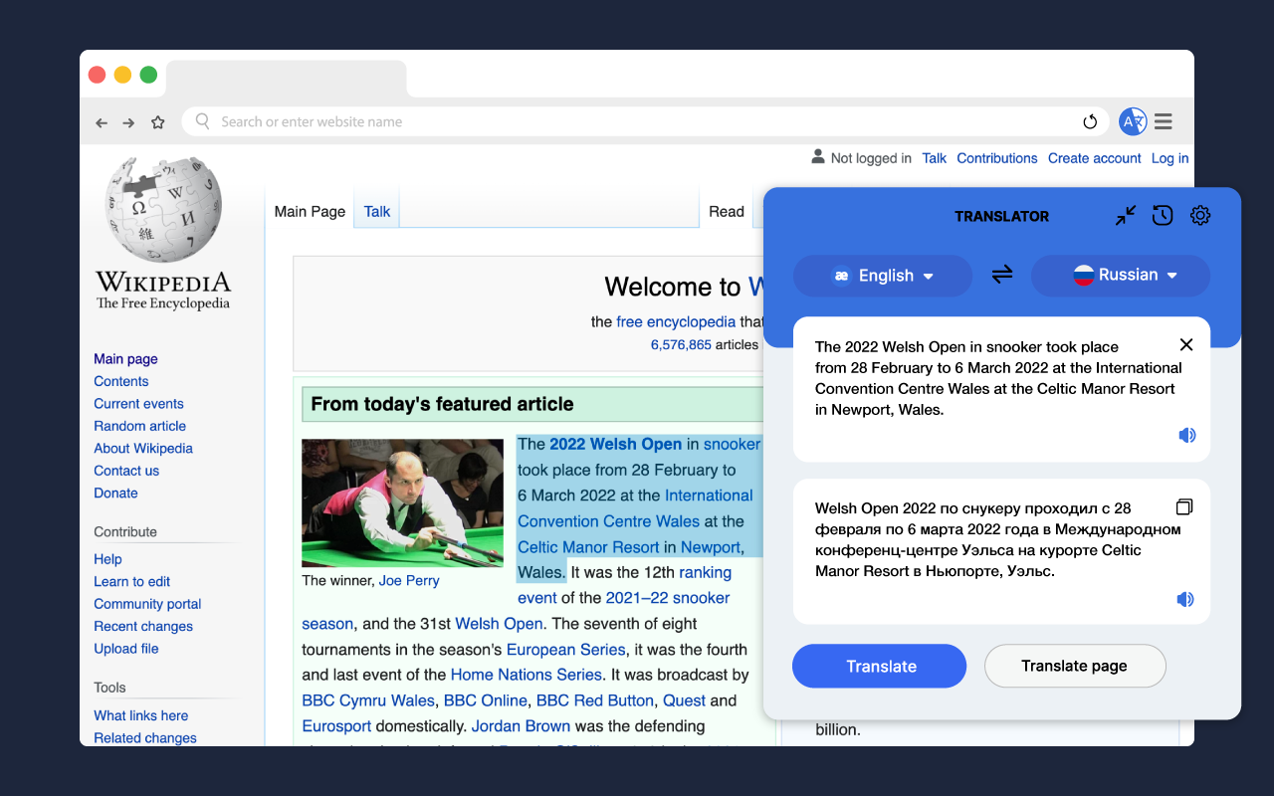Click the browser address search field
The image size is (1274, 796).
[x=637, y=122]
